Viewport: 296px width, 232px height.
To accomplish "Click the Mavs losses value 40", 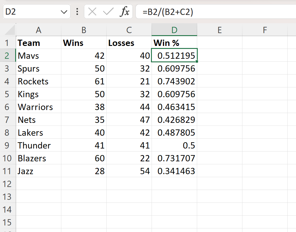I will [129, 55].
